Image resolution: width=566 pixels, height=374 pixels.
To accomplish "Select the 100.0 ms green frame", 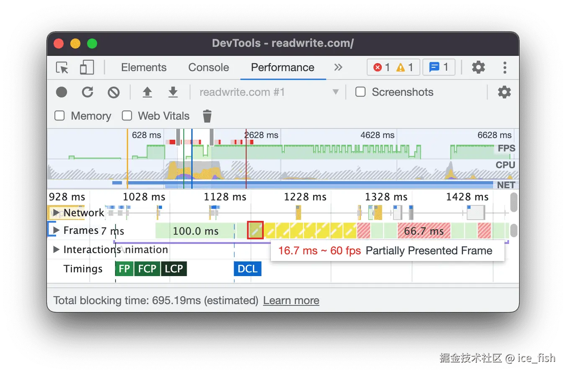I will [195, 231].
